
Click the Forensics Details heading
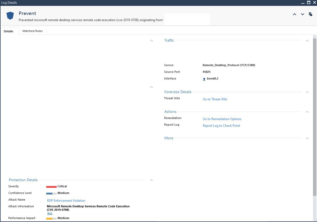coord(178,92)
